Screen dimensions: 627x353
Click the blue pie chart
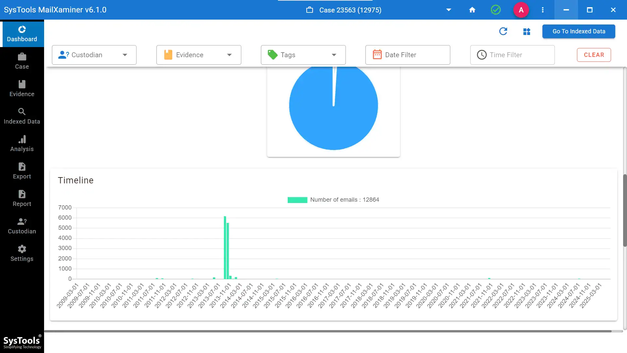coord(333,108)
